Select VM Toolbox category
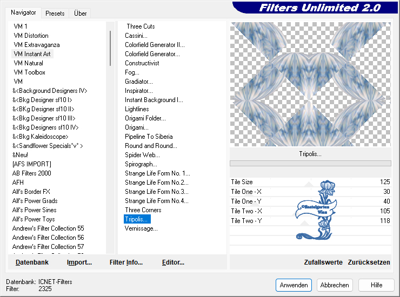The width and height of the screenshot is (400, 297). point(30,72)
